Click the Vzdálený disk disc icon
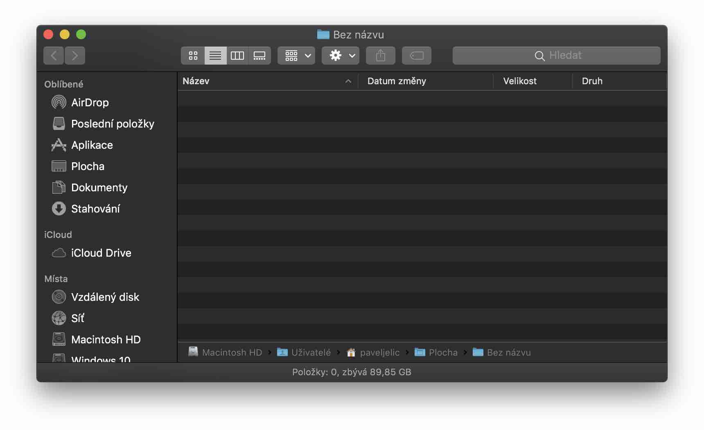Screen dimensions: 704x430 (x=59, y=297)
